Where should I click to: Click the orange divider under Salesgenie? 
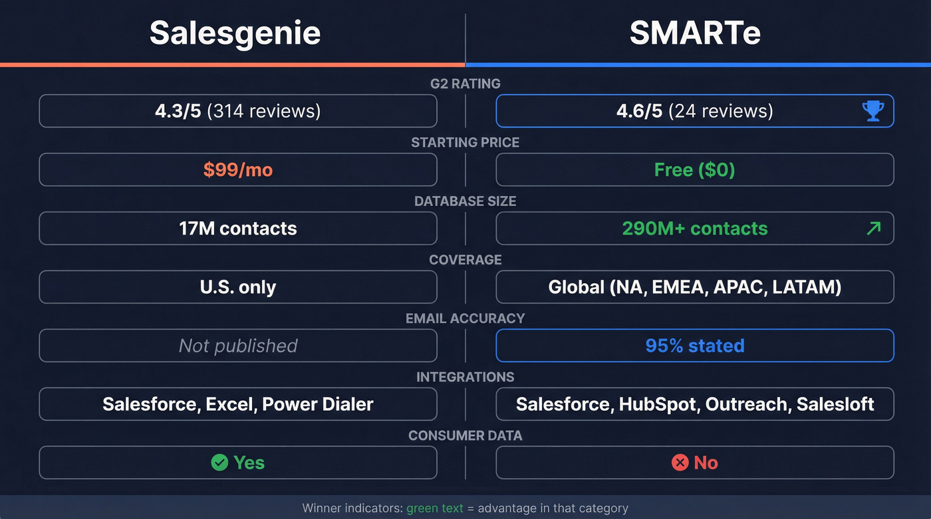coord(233,64)
